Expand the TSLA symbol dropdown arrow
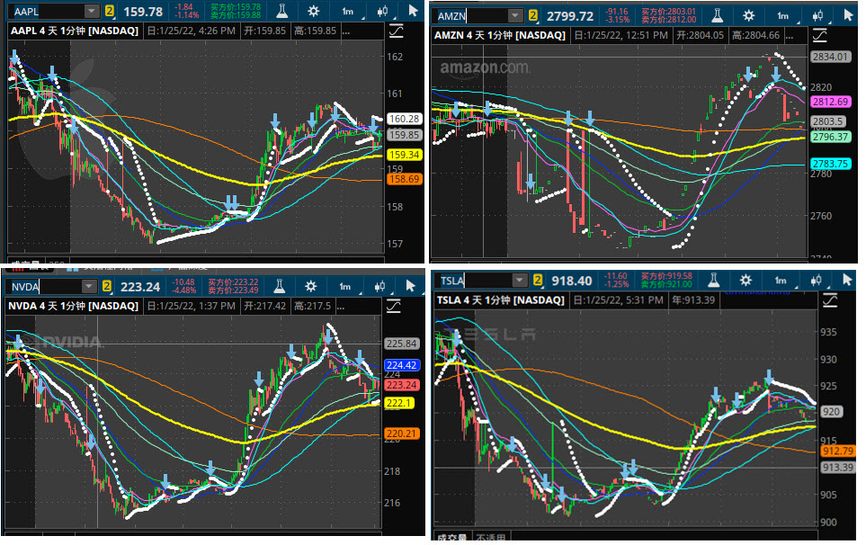Screen dimensions: 866x545 coord(519,281)
